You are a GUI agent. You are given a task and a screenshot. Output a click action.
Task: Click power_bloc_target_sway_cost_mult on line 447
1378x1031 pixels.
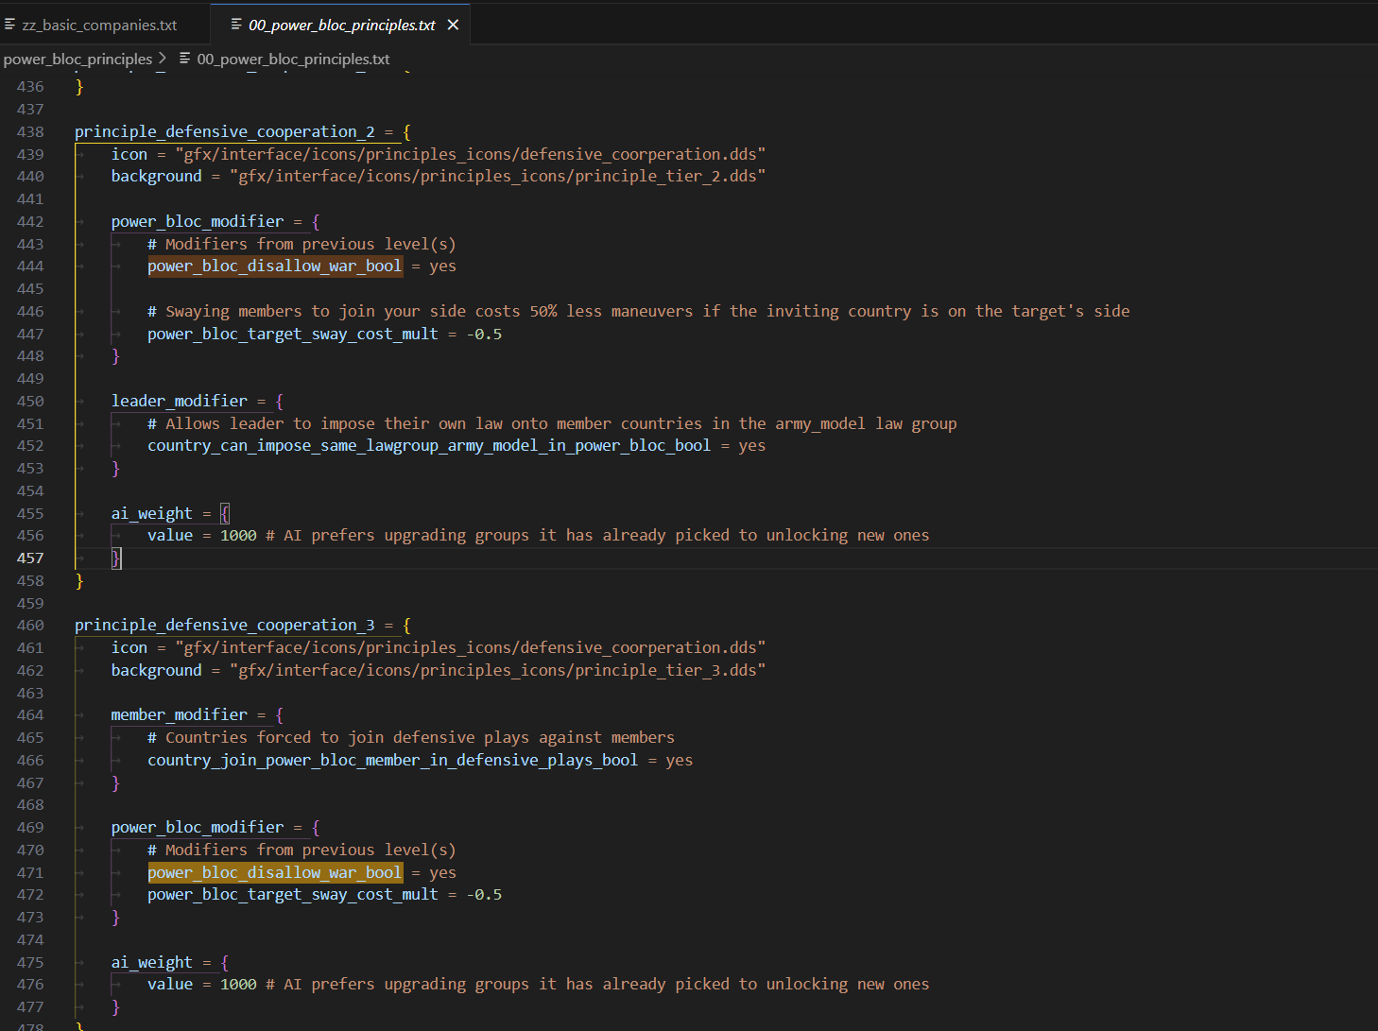(x=293, y=334)
